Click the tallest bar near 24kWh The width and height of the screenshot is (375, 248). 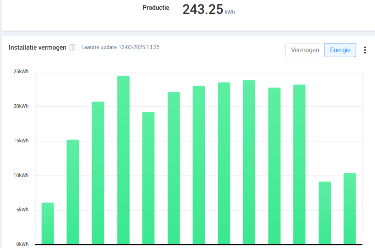(123, 160)
